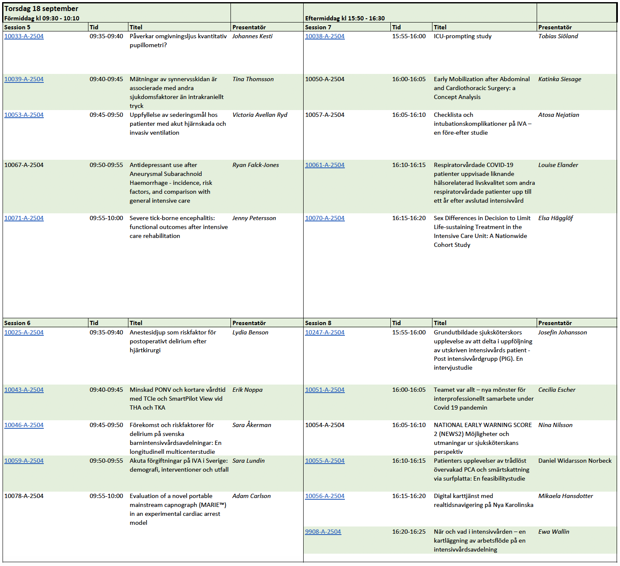Open abstract link 10061-A-2504
Viewport: 620px width, 566px height.
tap(325, 165)
